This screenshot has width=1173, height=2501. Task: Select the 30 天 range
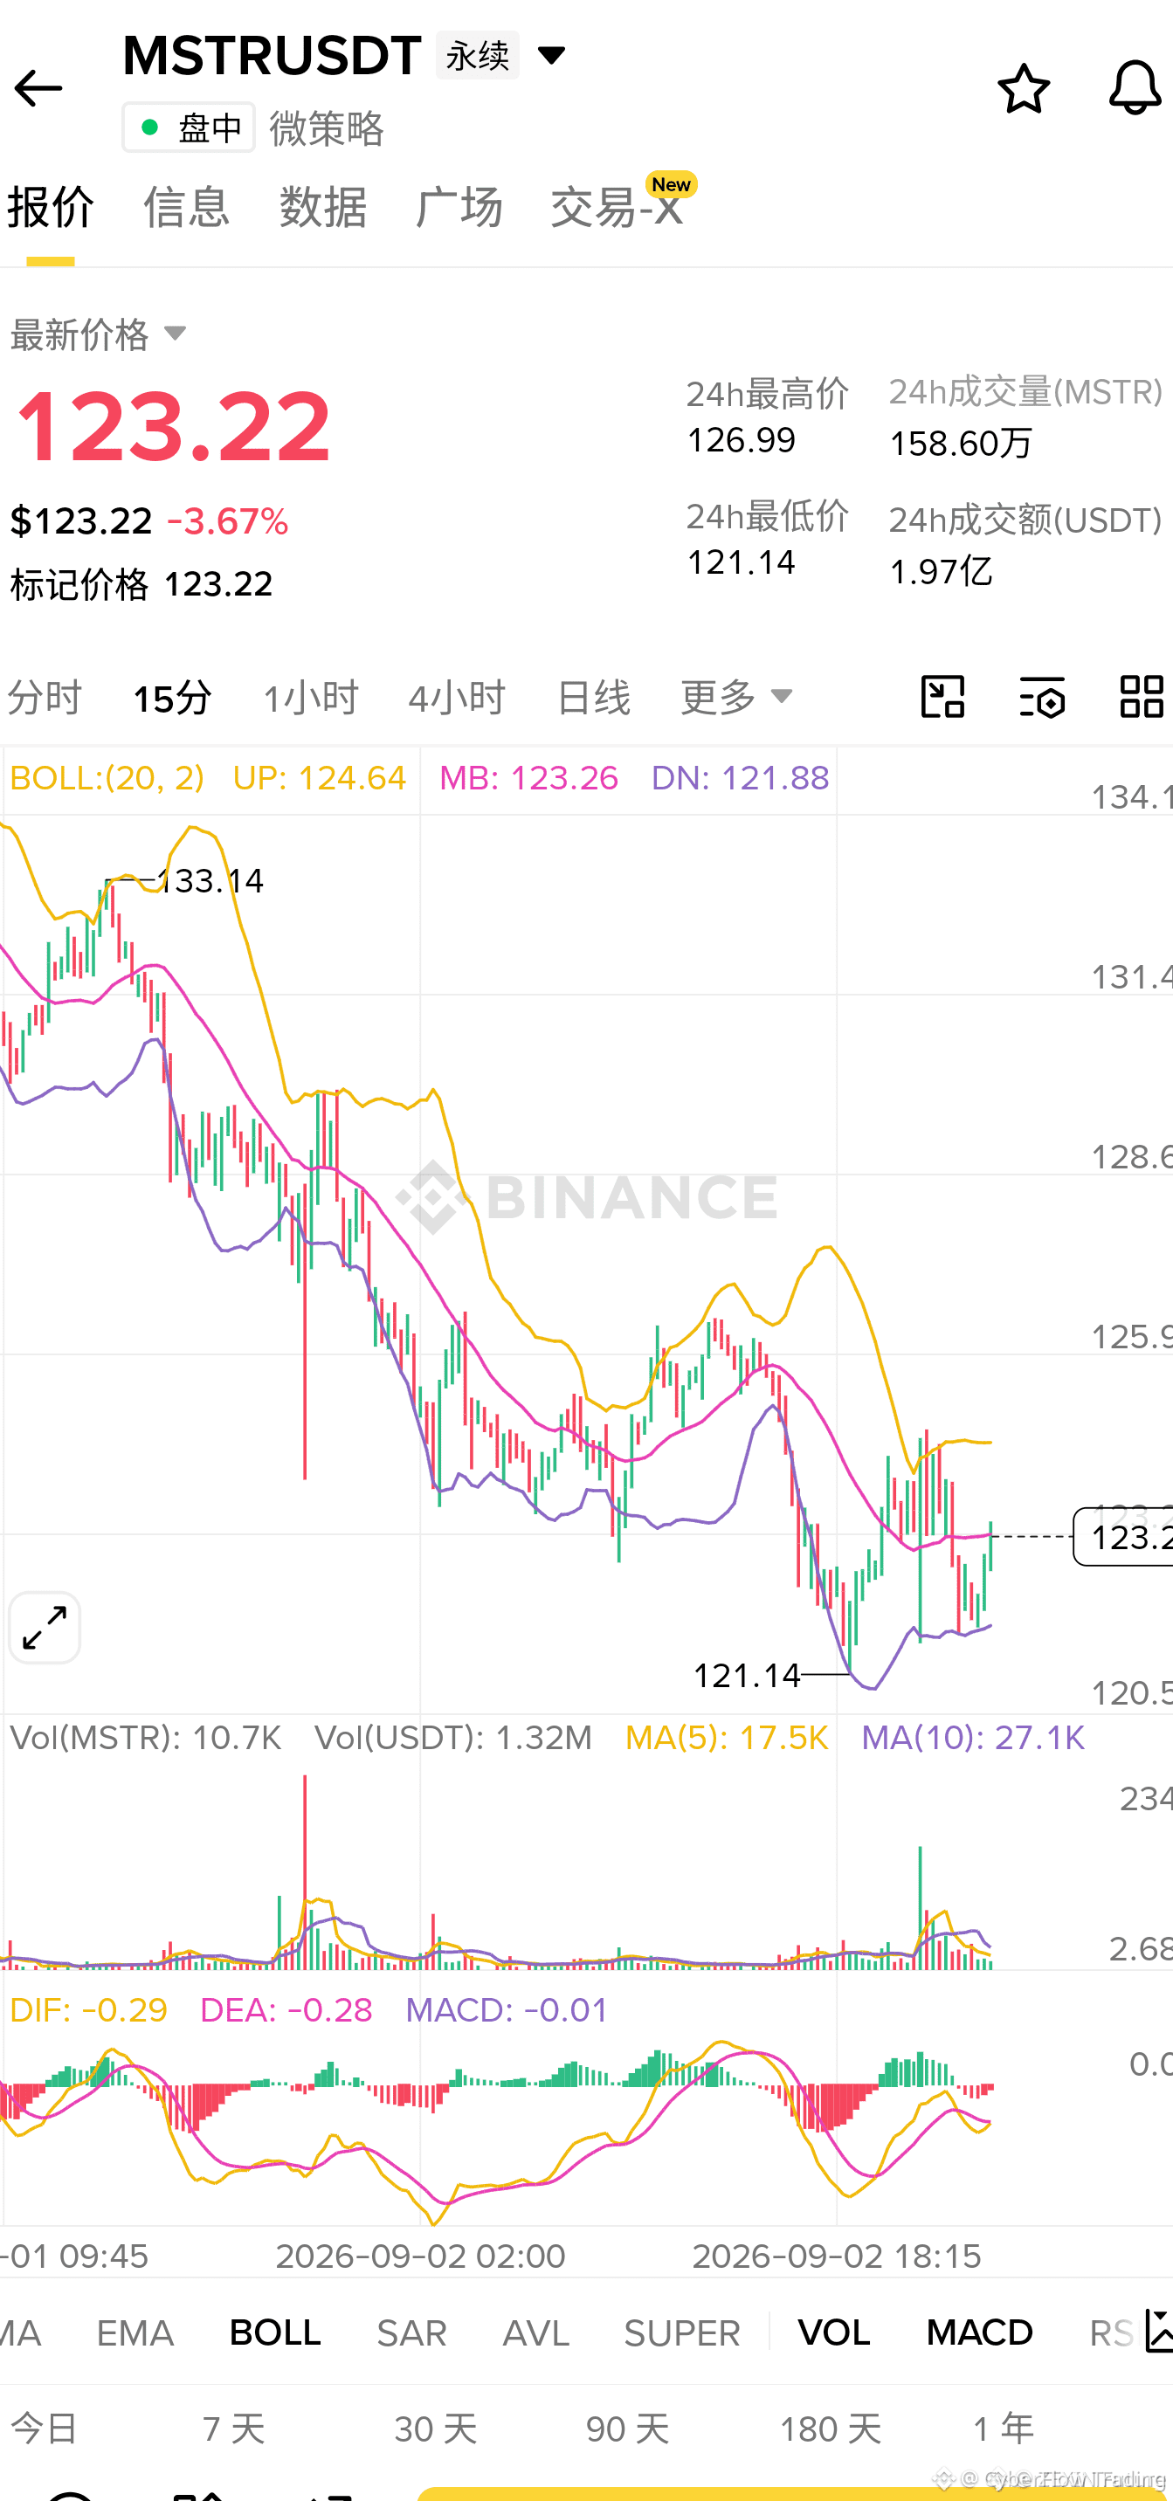pos(436,2429)
